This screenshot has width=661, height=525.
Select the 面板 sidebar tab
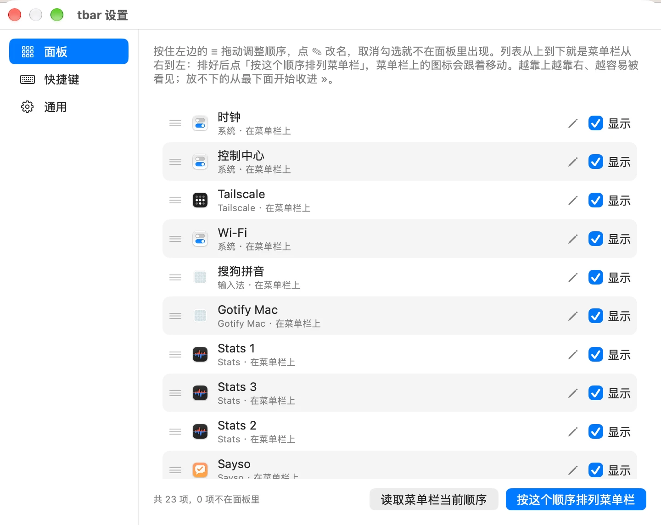pos(69,51)
